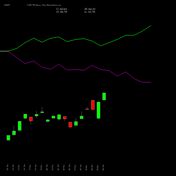Click the red candlestick above 17 Nov
Viewport: 176px width, 176px height.
31,119
